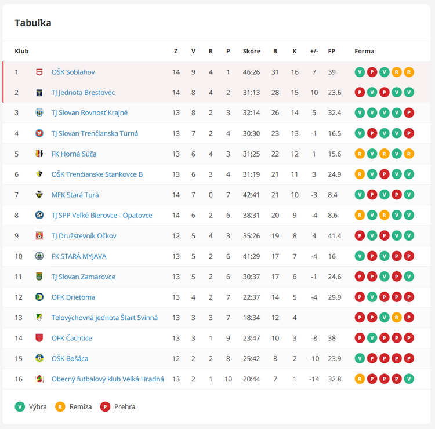Click the OŠK Soblahov club crest icon

tap(39, 72)
